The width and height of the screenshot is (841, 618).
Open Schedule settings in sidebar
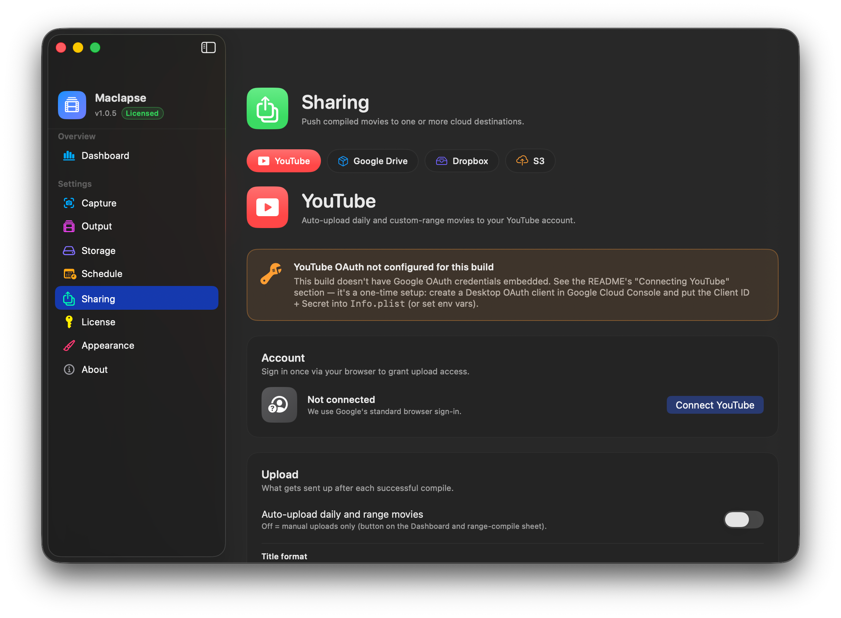pos(137,274)
